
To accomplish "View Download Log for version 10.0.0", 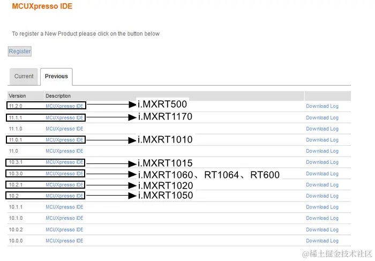I will click(x=322, y=241).
